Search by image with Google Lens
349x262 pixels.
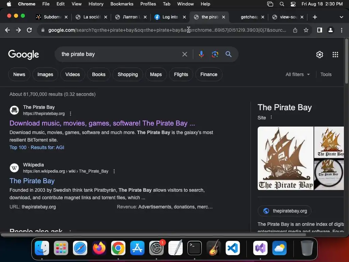click(x=215, y=54)
